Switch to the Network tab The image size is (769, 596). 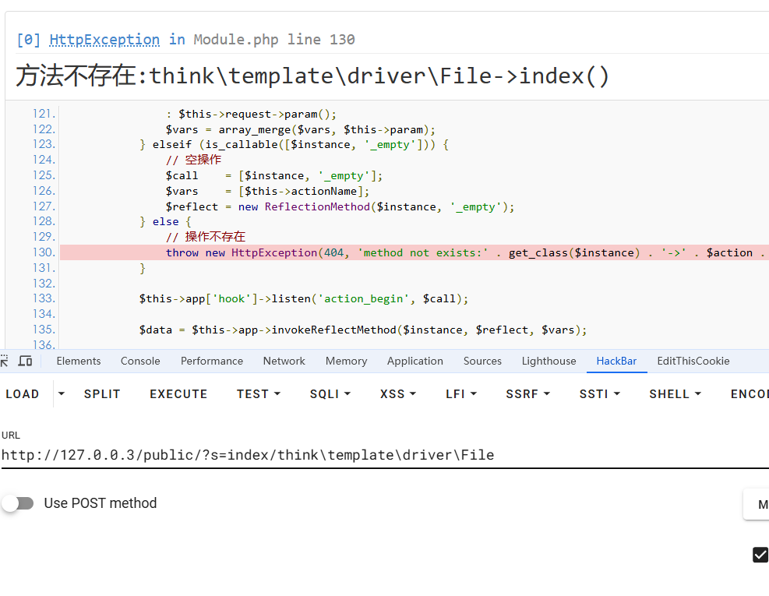click(284, 361)
